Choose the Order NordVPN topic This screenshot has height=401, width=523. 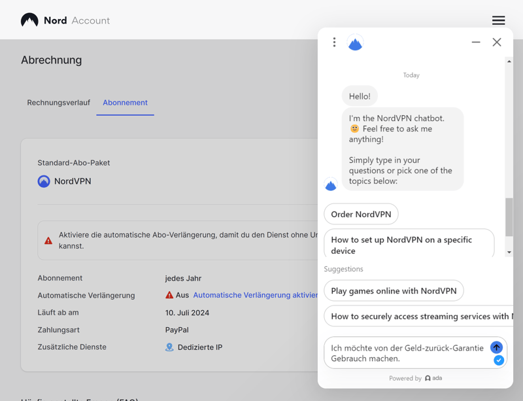pyautogui.click(x=361, y=214)
